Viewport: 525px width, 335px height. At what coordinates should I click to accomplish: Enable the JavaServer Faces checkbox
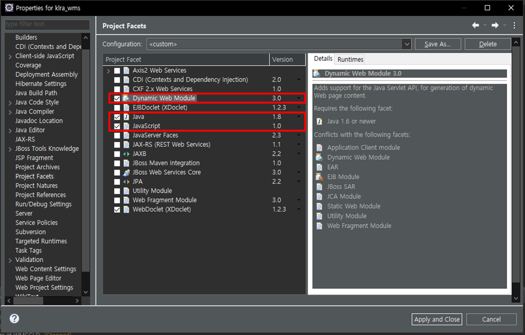tap(117, 136)
